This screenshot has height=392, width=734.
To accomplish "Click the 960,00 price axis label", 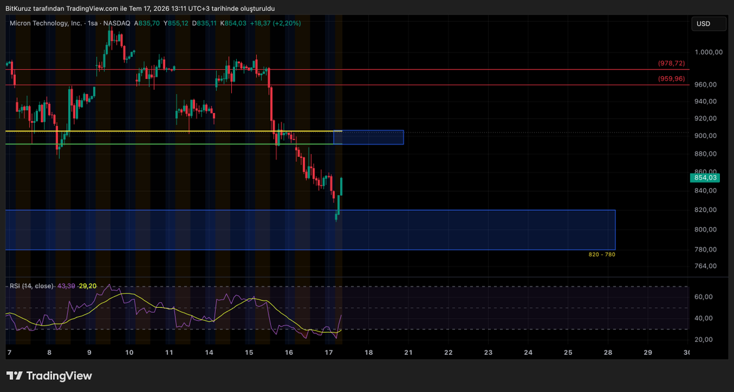I will (x=705, y=84).
